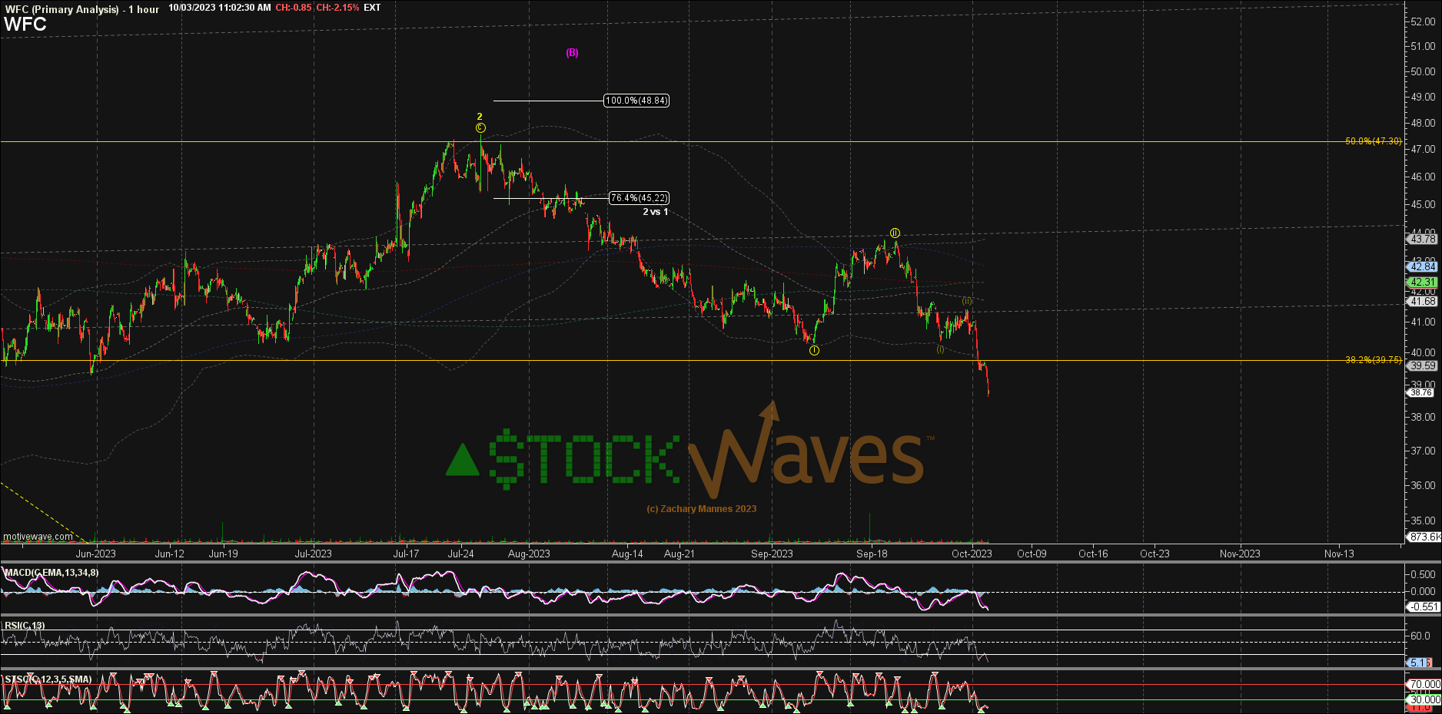Click the Oct-09 date label
The width and height of the screenshot is (1442, 714).
point(1032,554)
